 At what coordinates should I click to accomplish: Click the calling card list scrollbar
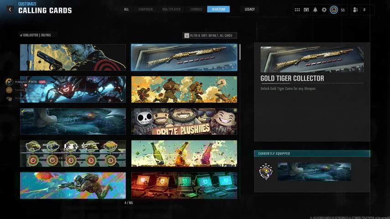pyautogui.click(x=240, y=52)
